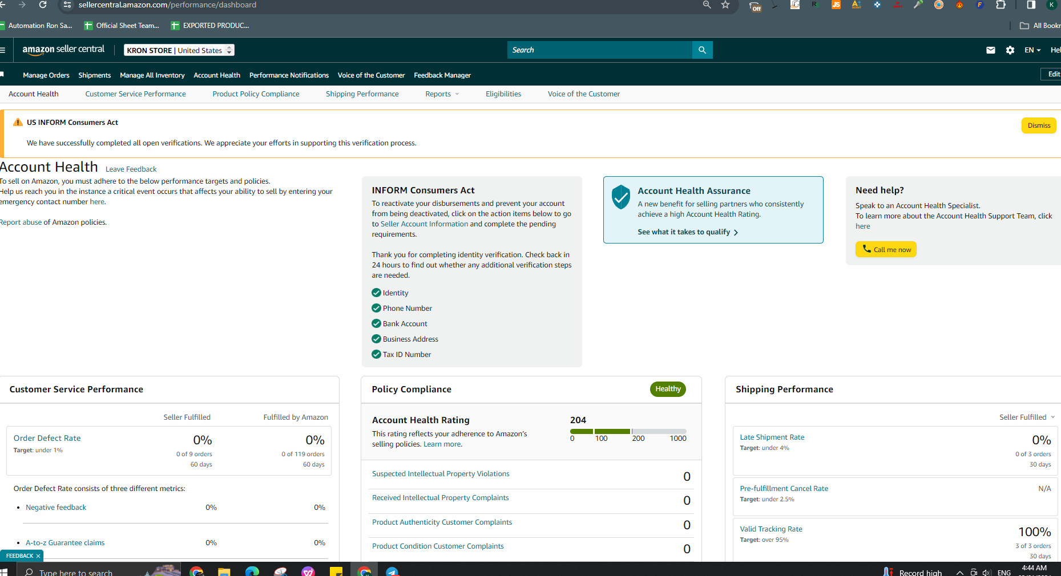The image size is (1061, 576).
Task: Dismiss the INFORM Consumers Act banner
Action: click(x=1039, y=125)
